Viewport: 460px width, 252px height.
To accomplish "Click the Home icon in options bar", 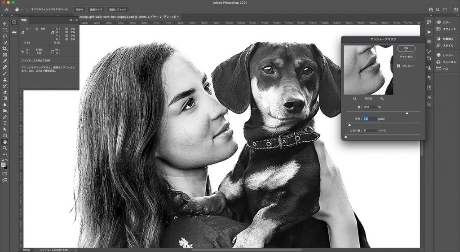I will 6,9.
